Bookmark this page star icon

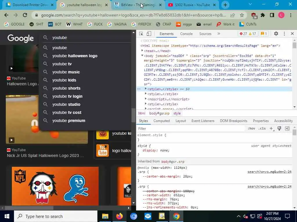coord(242,15)
